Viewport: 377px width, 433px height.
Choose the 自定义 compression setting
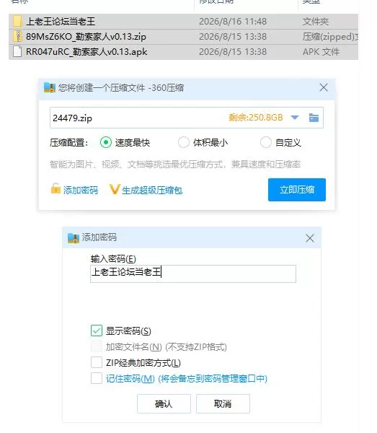coord(266,142)
